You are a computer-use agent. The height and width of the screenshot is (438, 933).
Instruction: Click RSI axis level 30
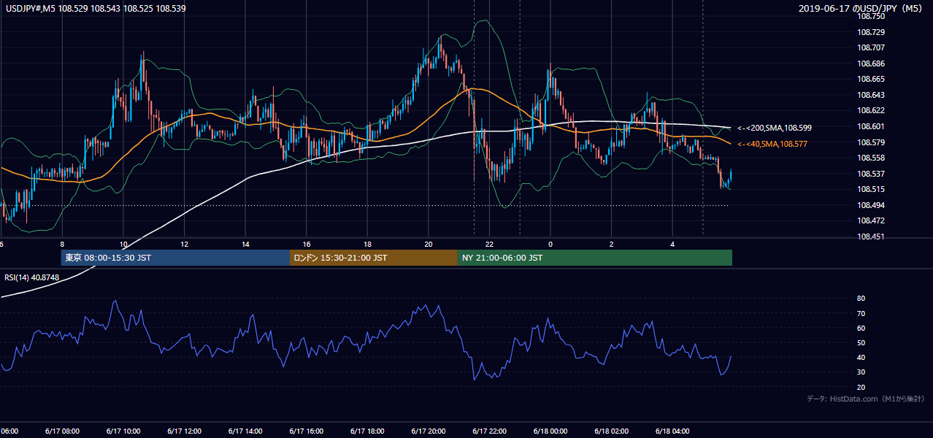[x=861, y=372]
